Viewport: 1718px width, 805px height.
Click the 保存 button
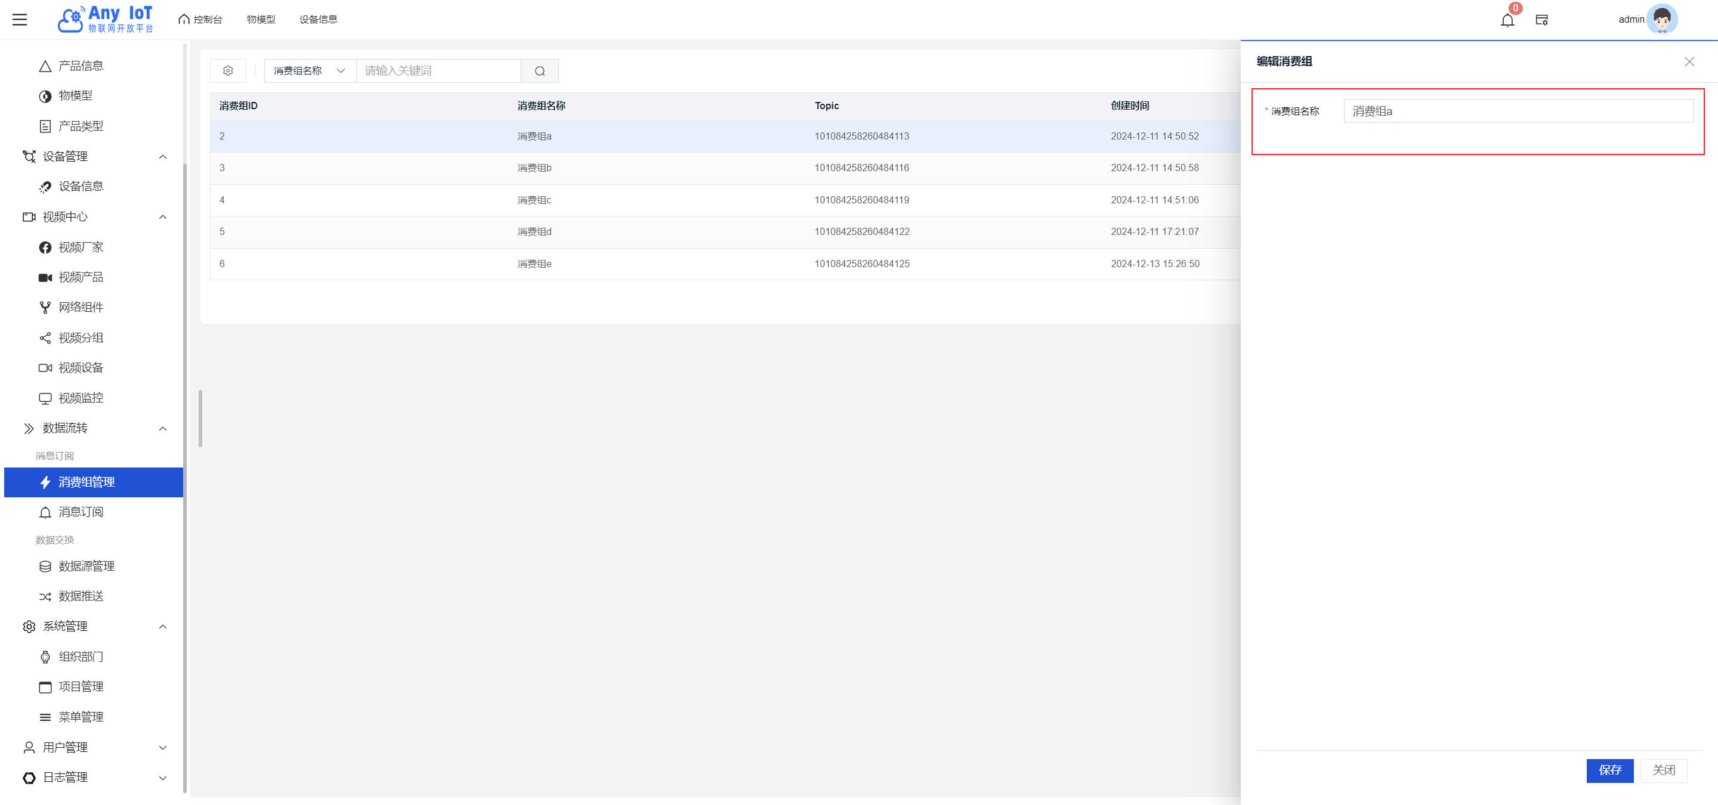(1609, 770)
